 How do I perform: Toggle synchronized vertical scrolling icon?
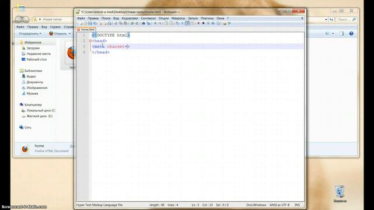(166, 23)
